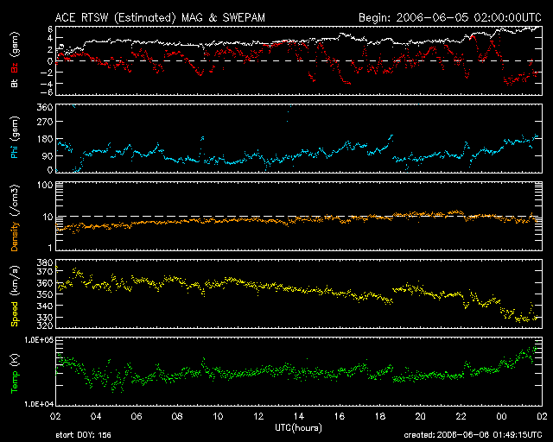This screenshot has width=553, height=442.
Task: Click the green Temp (K) axis label
Action: (14, 373)
